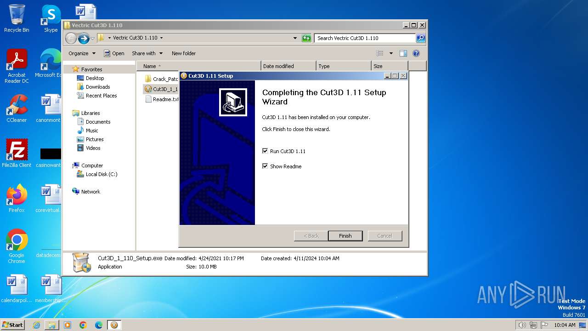Image resolution: width=588 pixels, height=331 pixels.
Task: Open Chrome from the taskbar
Action: click(83, 325)
